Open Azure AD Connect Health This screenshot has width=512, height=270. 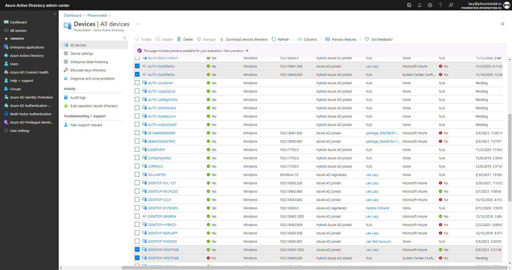coord(29,72)
